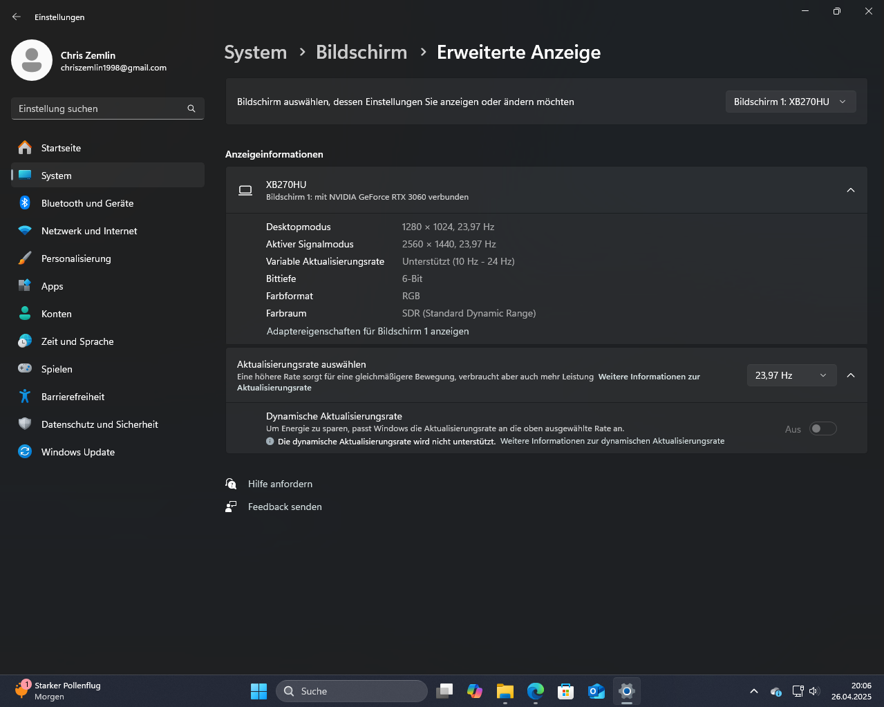Click the info icon by dynamische Aktualisierungsrate warning
This screenshot has width=884, height=707.
[270, 441]
